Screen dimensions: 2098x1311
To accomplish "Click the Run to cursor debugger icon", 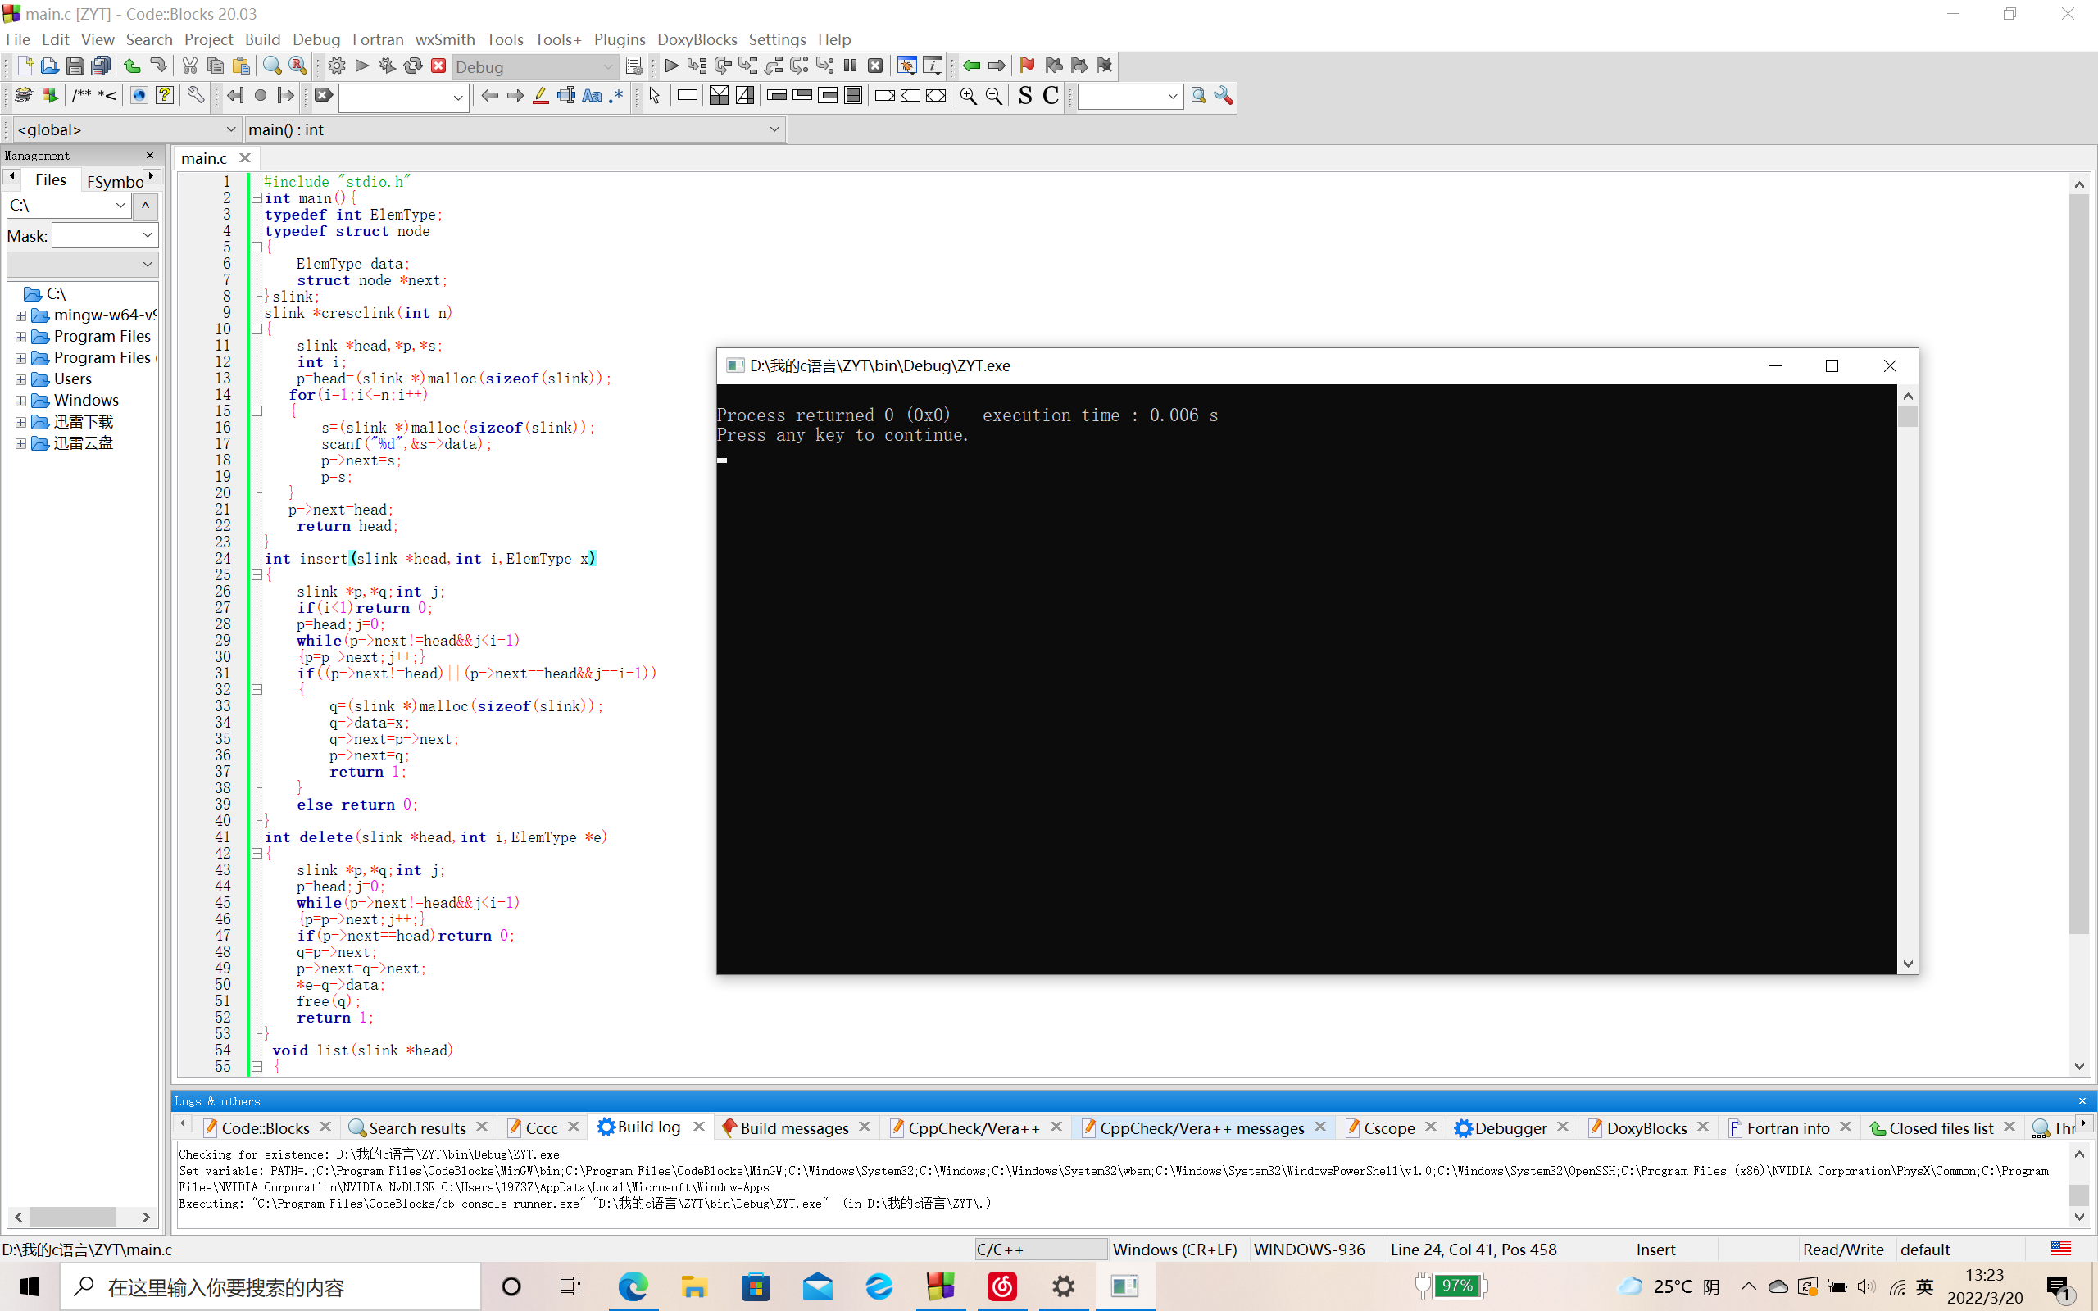I will pos(696,66).
